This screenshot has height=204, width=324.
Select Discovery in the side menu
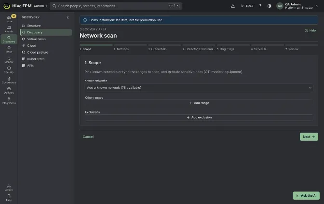click(x=46, y=32)
